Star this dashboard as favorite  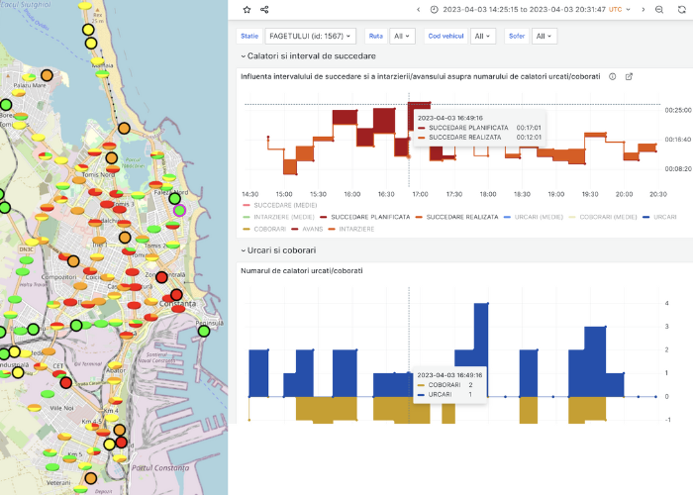tap(247, 9)
